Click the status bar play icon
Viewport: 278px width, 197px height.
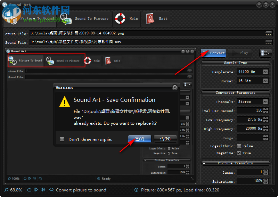pos(36,190)
